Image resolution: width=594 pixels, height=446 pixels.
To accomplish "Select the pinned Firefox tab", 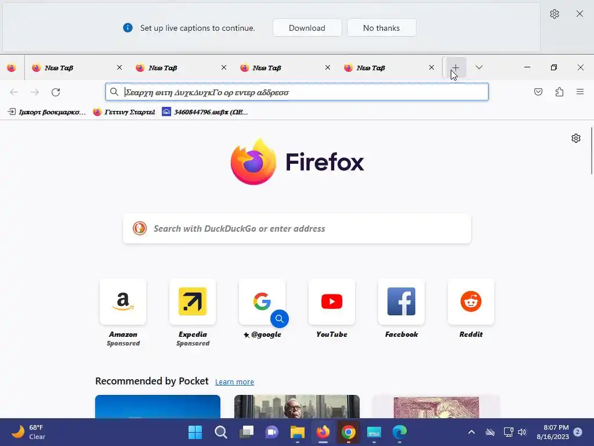I will tap(12, 67).
